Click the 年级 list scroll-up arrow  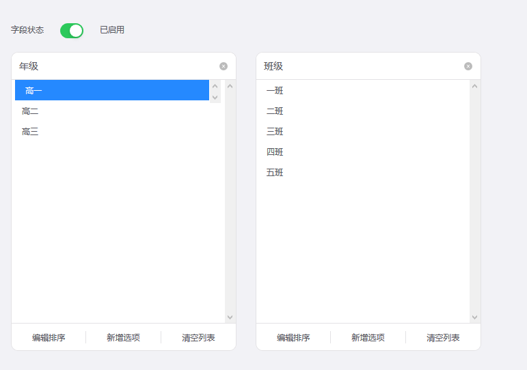(230, 86)
